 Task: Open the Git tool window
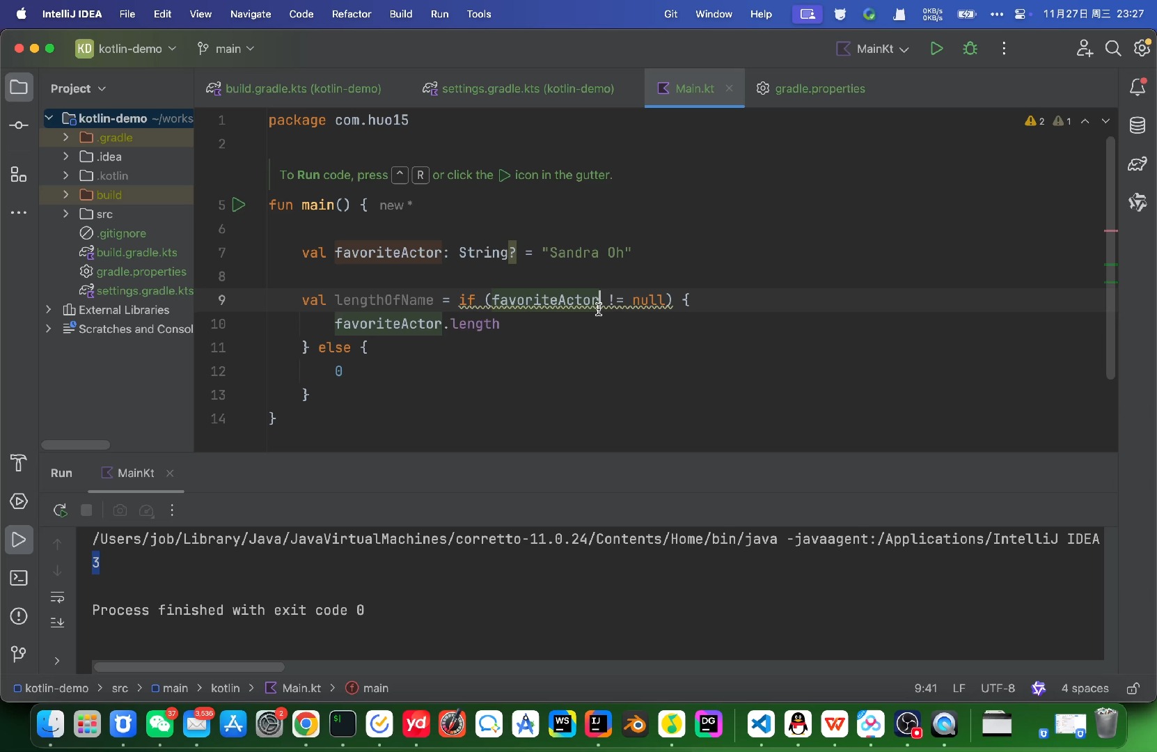click(x=19, y=654)
